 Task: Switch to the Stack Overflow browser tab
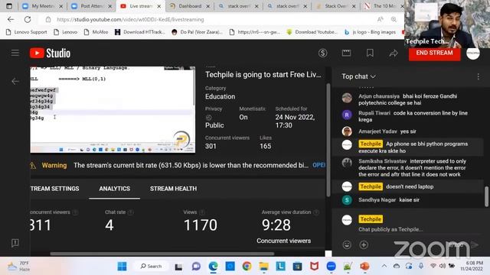(335, 6)
